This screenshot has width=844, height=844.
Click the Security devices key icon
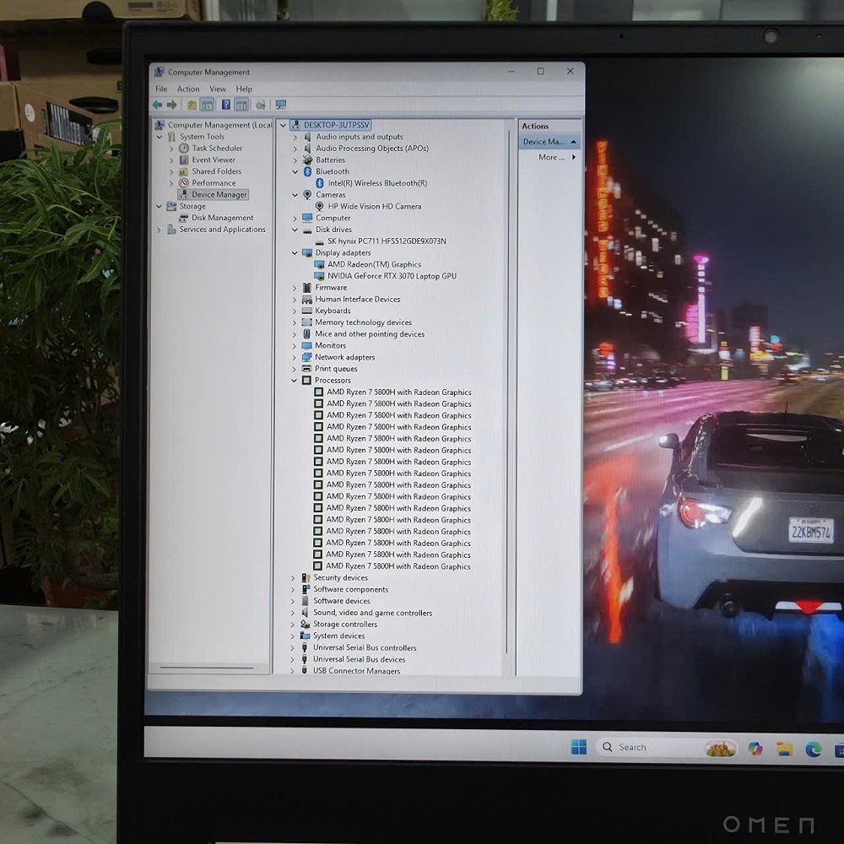(306, 577)
